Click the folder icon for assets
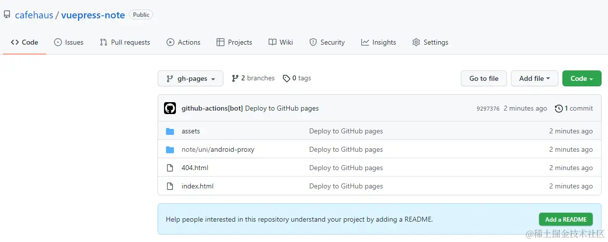Image resolution: width=608 pixels, height=242 pixels. click(x=170, y=131)
